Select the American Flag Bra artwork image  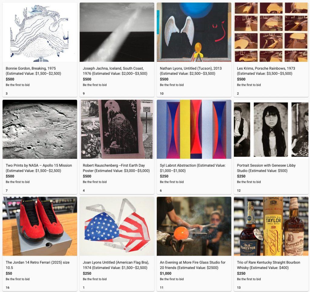(x=117, y=226)
